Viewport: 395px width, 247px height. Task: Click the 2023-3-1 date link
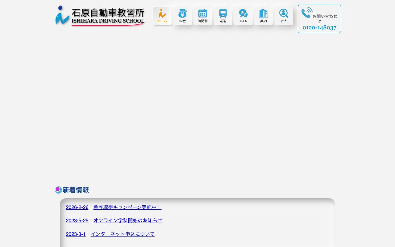pyautogui.click(x=76, y=234)
